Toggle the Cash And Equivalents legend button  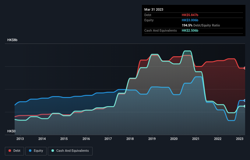(70, 151)
